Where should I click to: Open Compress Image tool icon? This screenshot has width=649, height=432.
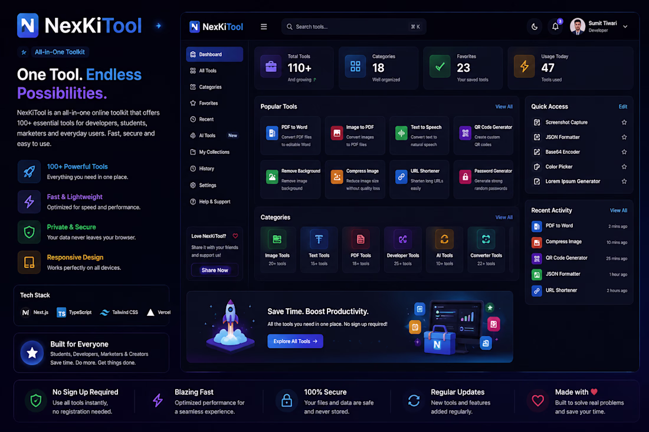click(x=337, y=177)
